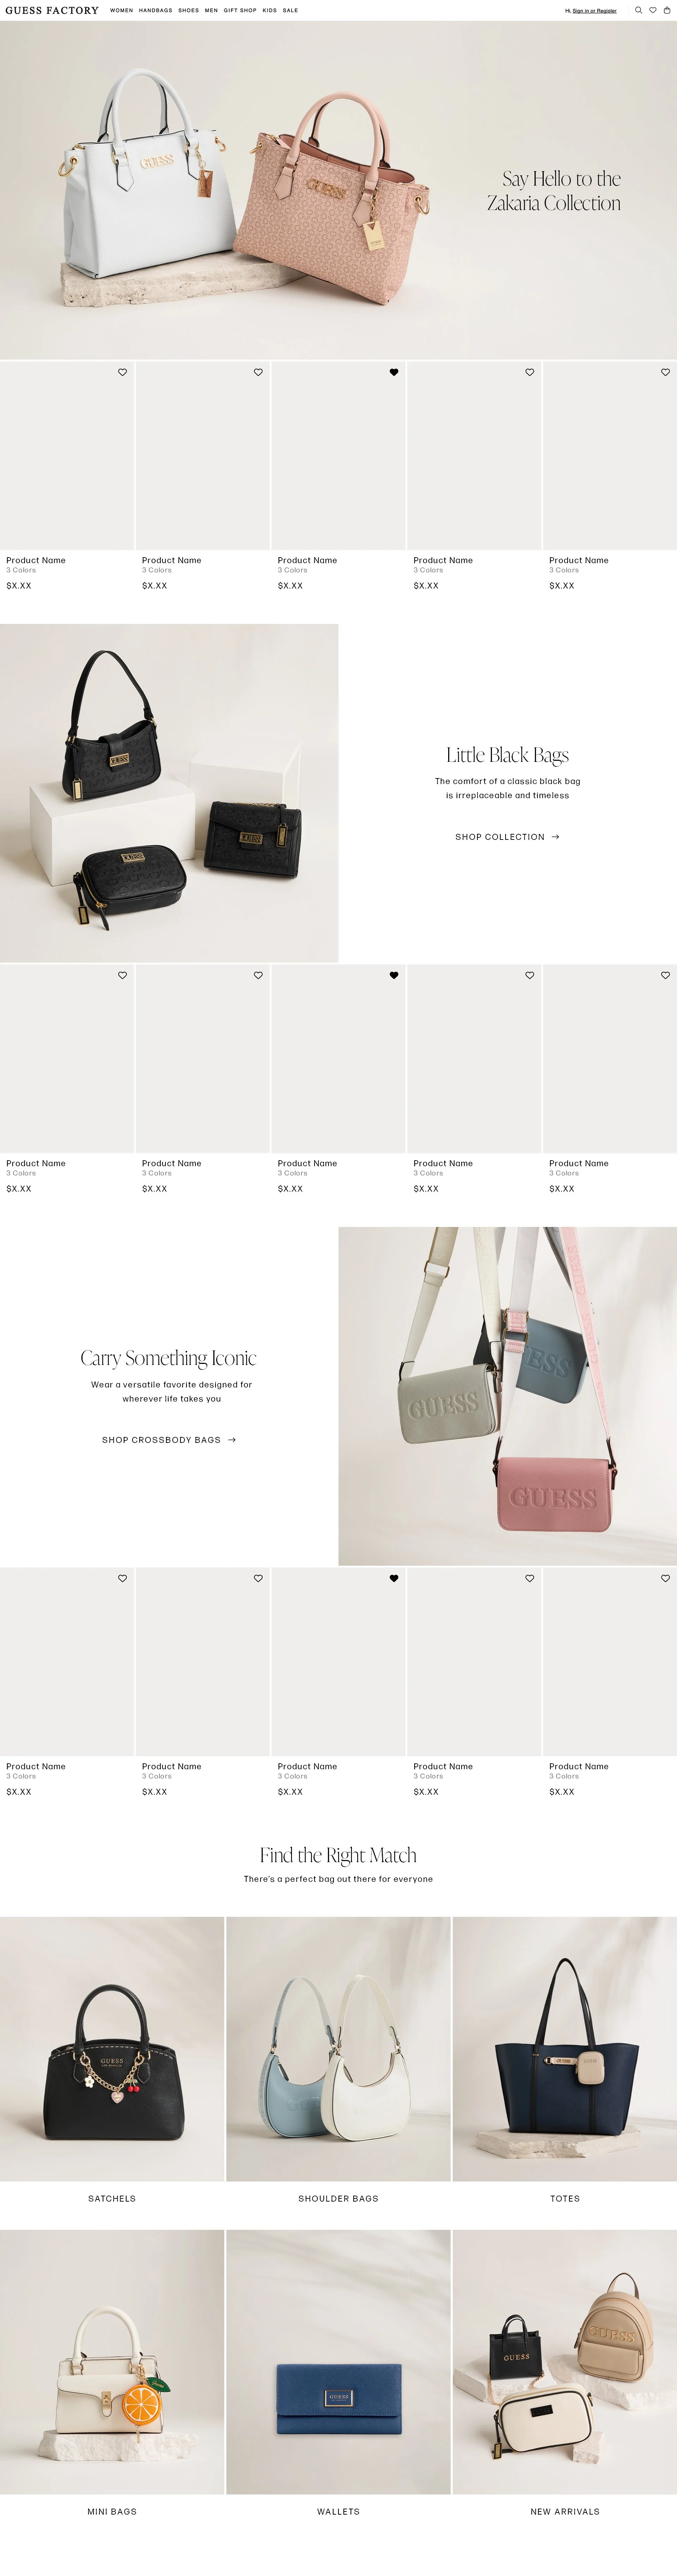The height and width of the screenshot is (2576, 677).
Task: Click the arrow icon beside Shop Crossbody Bags
Action: click(x=232, y=1440)
